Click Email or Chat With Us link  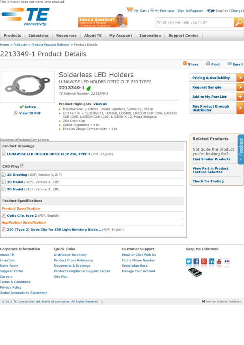point(139,255)
